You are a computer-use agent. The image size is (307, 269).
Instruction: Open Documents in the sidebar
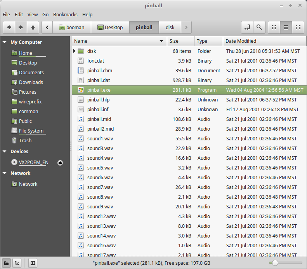click(31, 73)
